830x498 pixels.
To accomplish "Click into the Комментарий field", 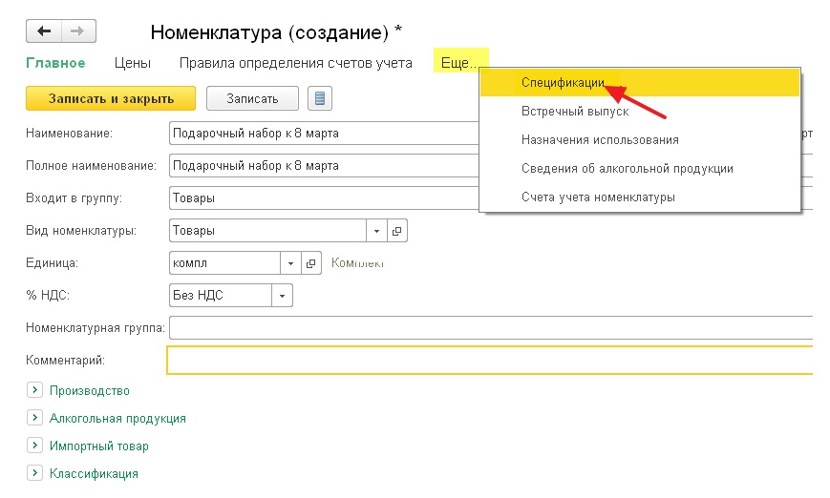I will click(490, 360).
